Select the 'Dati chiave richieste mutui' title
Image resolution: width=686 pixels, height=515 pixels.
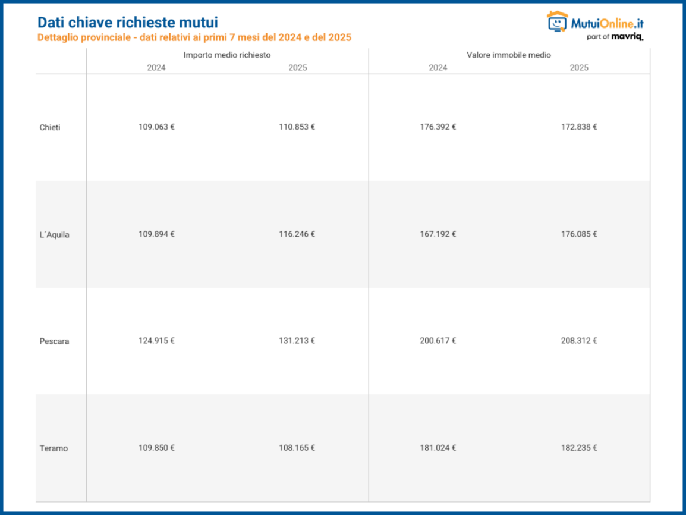127,23
